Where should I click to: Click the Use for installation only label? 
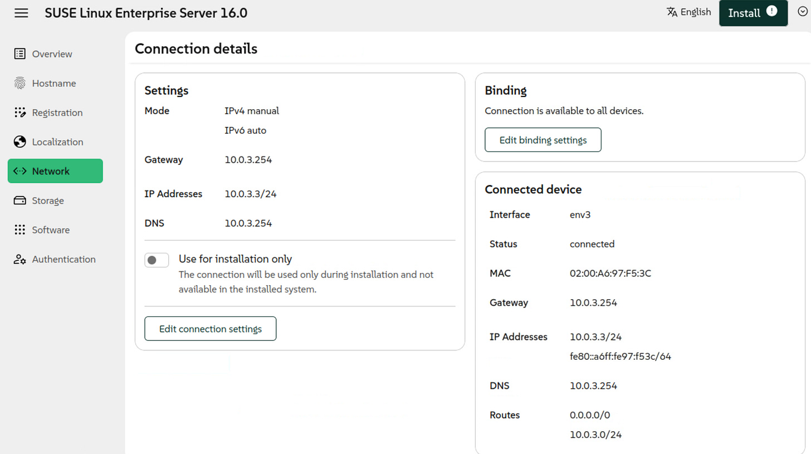[235, 259]
